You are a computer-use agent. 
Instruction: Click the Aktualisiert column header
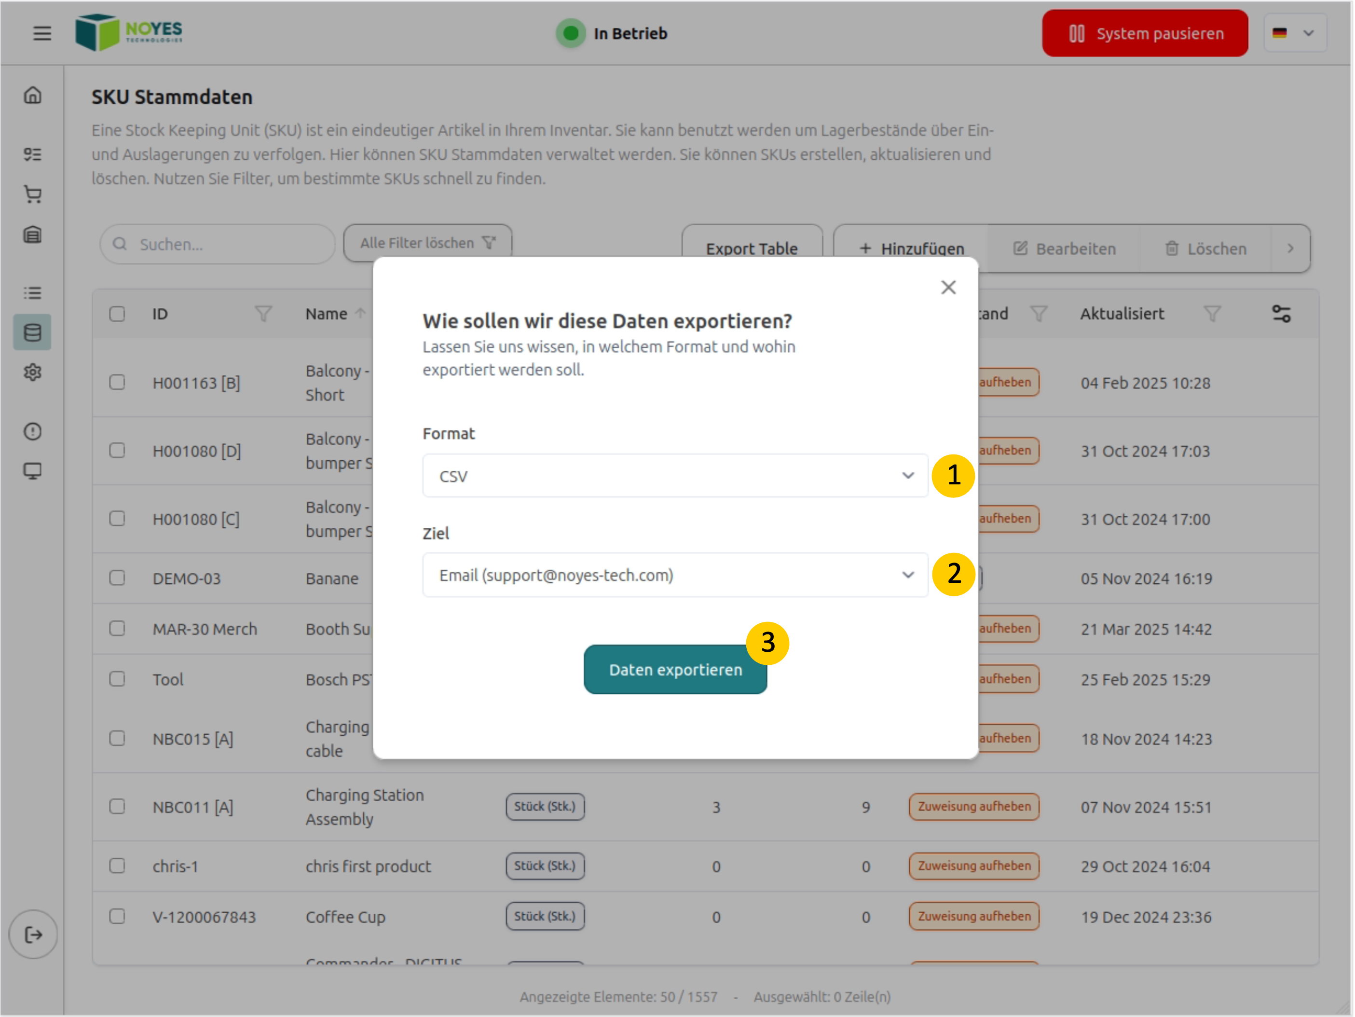click(1122, 314)
